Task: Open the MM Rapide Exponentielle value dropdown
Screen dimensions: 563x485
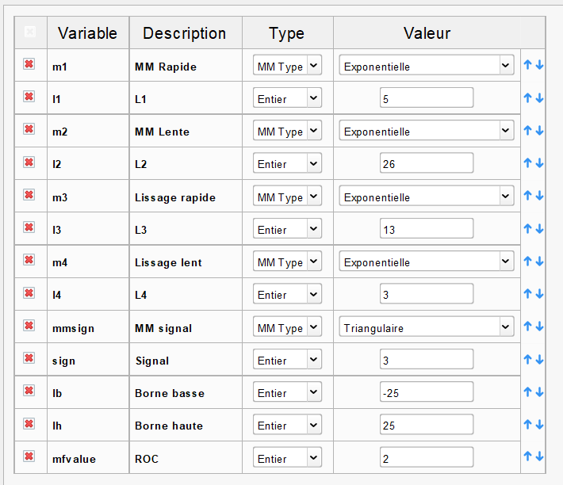Action: click(x=427, y=66)
